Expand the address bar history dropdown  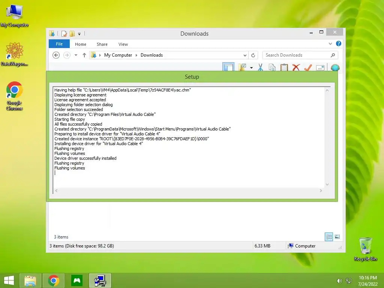(244, 55)
